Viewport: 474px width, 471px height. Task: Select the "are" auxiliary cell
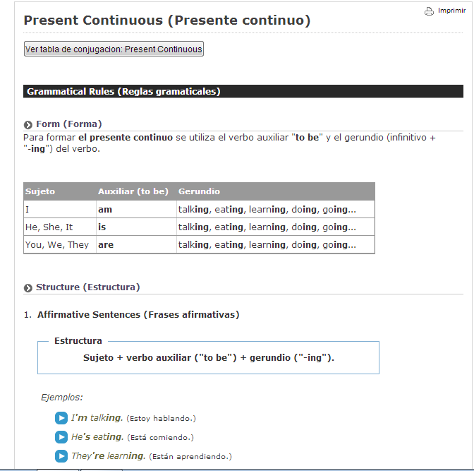(x=136, y=244)
